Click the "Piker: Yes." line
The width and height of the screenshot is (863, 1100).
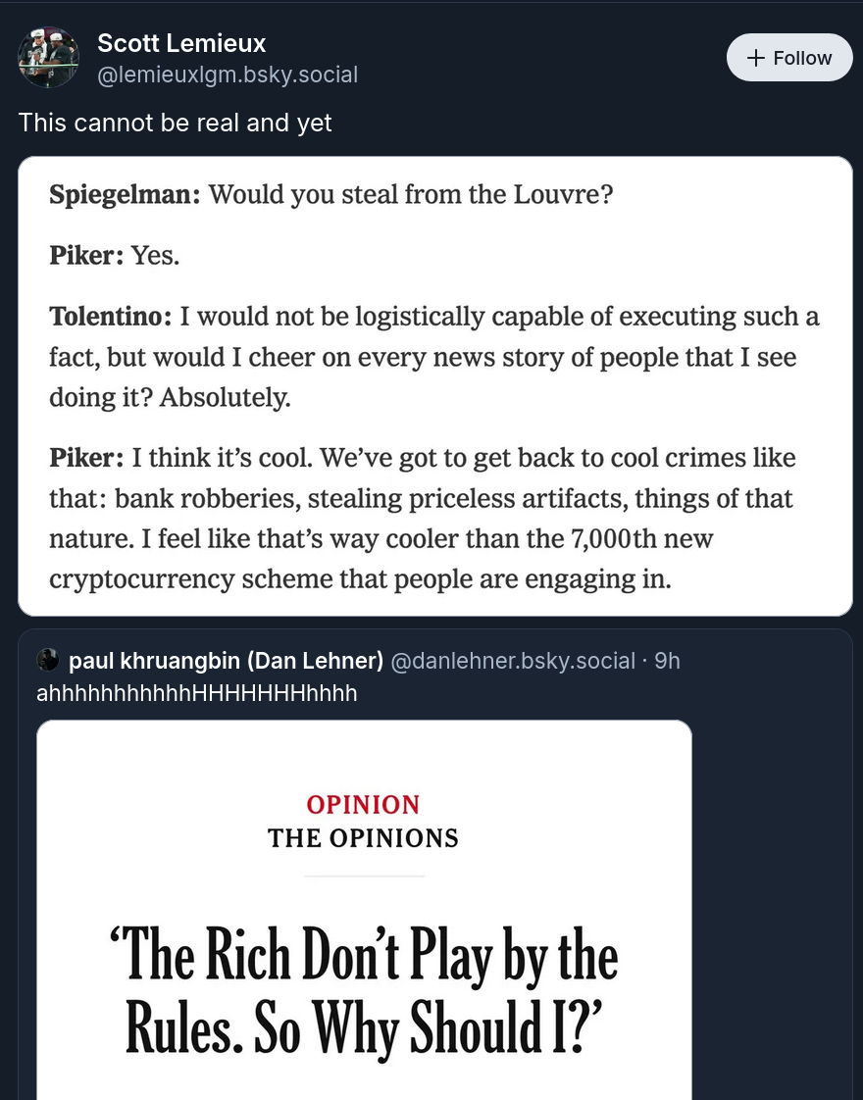coord(115,255)
